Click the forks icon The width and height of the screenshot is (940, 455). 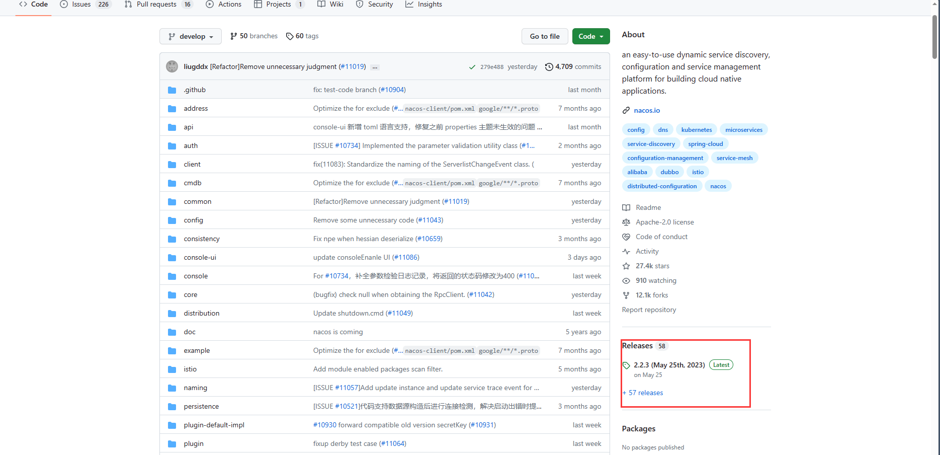click(x=626, y=295)
